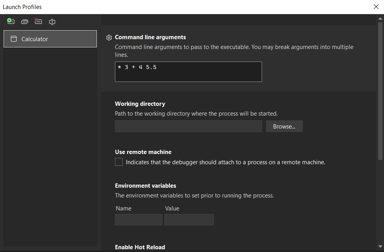Click the environment variable Value field
The width and height of the screenshot is (384, 252).
pyautogui.click(x=189, y=220)
